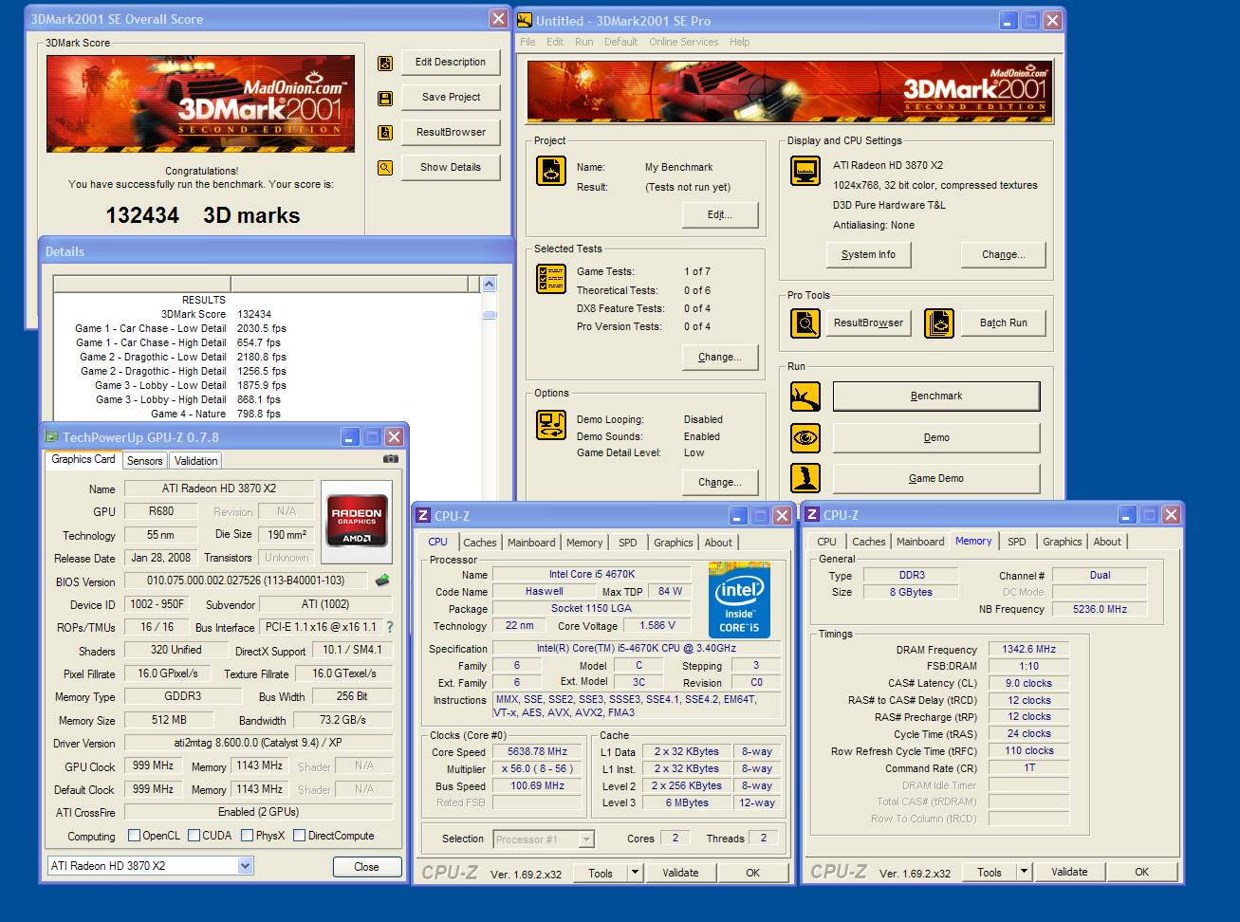The width and height of the screenshot is (1240, 922).
Task: Click the Demo eye icon
Action: pos(805,437)
